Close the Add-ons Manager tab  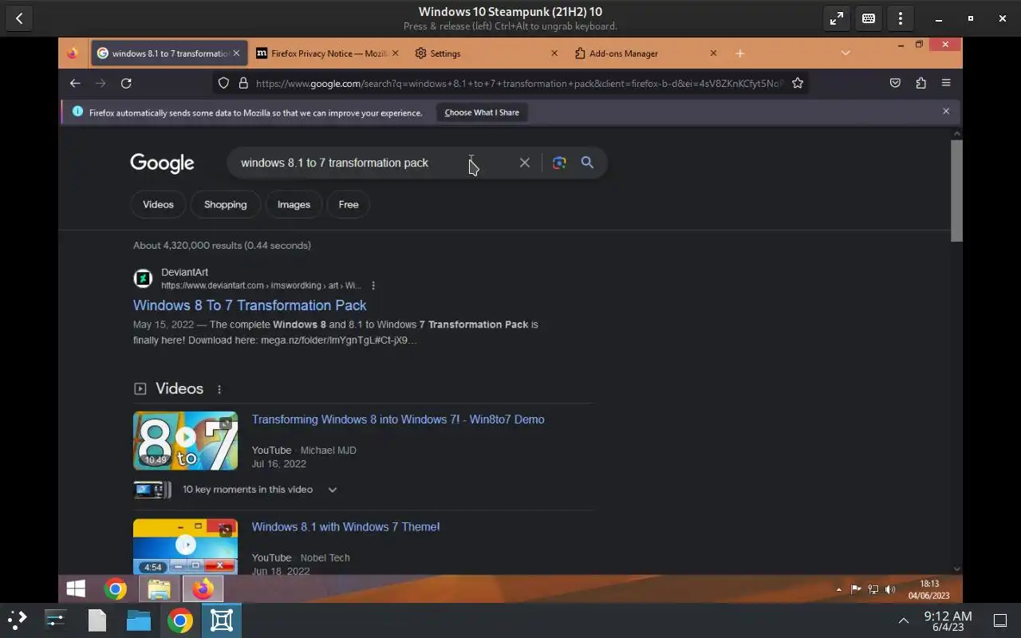coord(713,53)
